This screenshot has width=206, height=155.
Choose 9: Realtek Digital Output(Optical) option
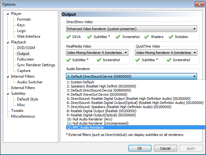pyautogui.click(x=136, y=115)
